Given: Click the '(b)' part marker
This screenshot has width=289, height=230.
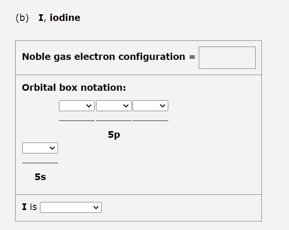Looking at the screenshot, I should point(22,18).
